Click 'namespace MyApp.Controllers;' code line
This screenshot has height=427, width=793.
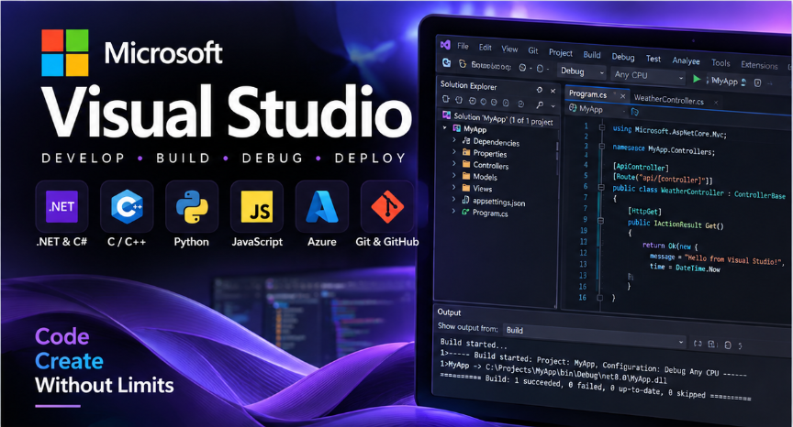(664, 149)
